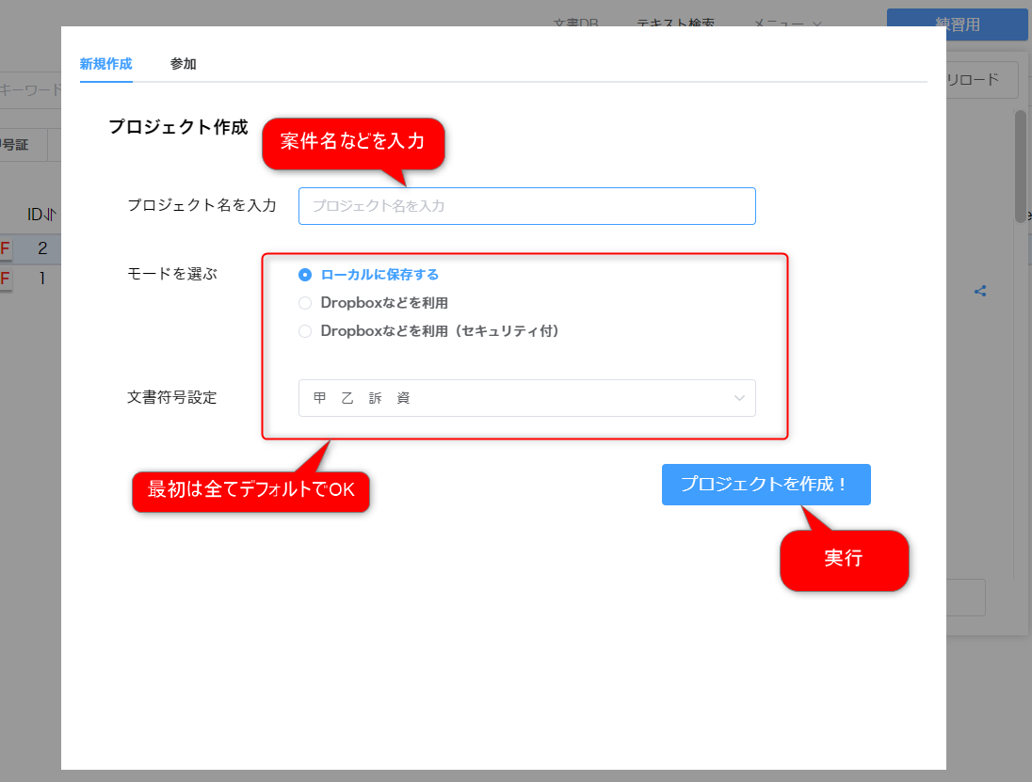The width and height of the screenshot is (1032, 782).
Task: Select the Dropboxなどを利用 radio option
Action: point(305,303)
